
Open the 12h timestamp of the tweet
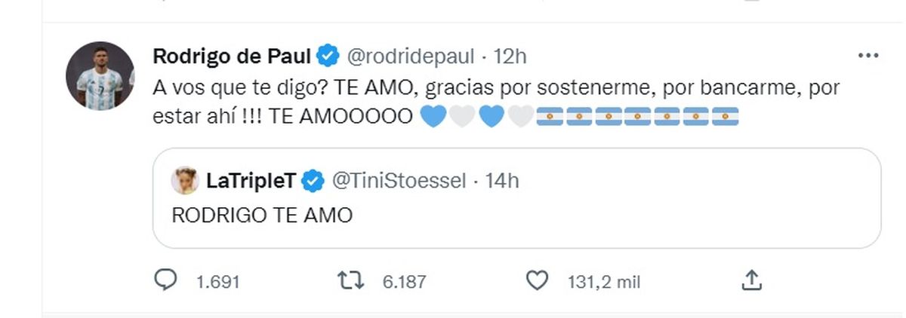coord(510,57)
